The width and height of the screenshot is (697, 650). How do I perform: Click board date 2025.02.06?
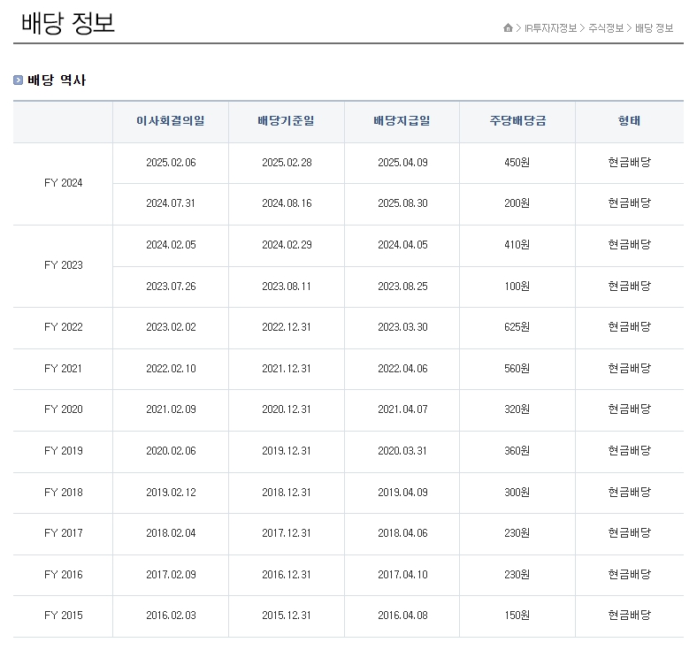pos(171,163)
